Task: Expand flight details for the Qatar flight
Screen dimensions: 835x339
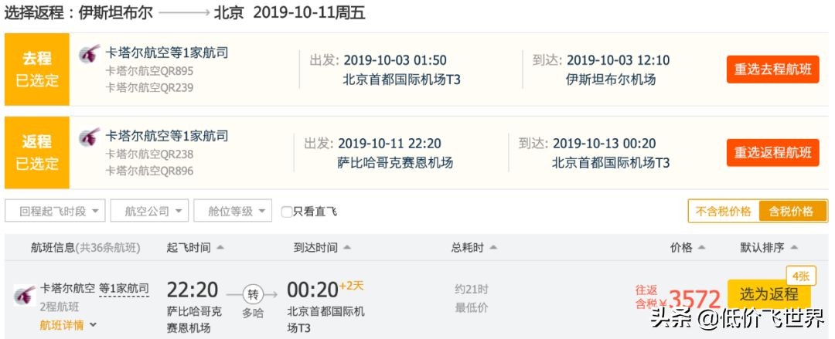Action: coord(68,325)
